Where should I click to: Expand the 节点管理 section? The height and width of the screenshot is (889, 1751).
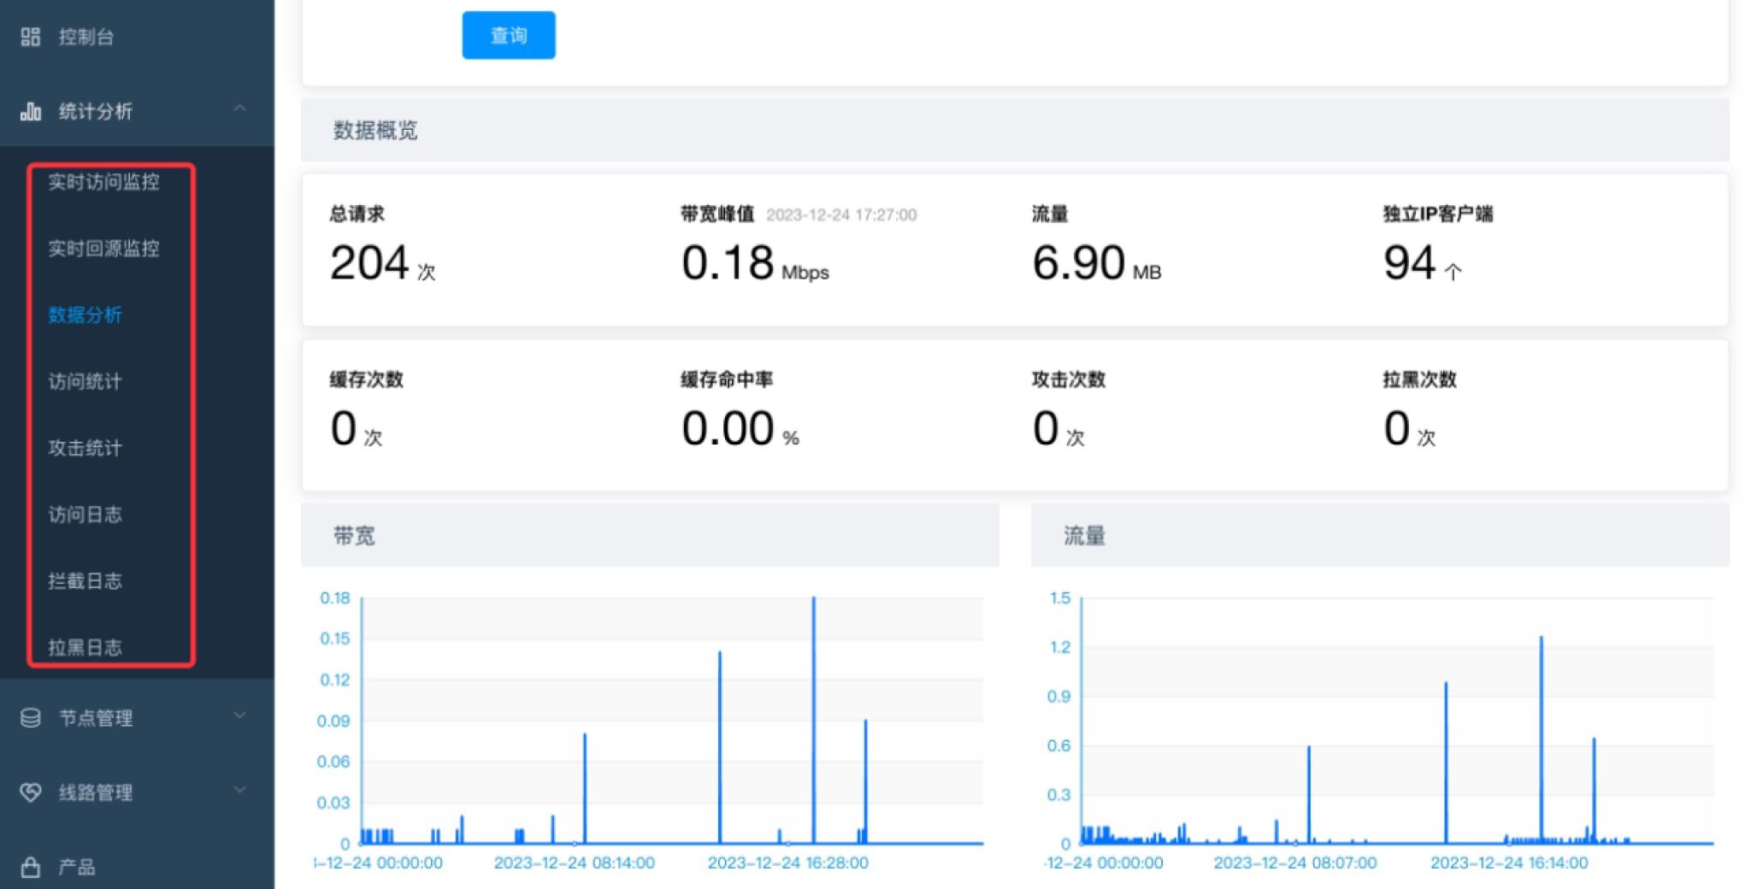click(240, 718)
